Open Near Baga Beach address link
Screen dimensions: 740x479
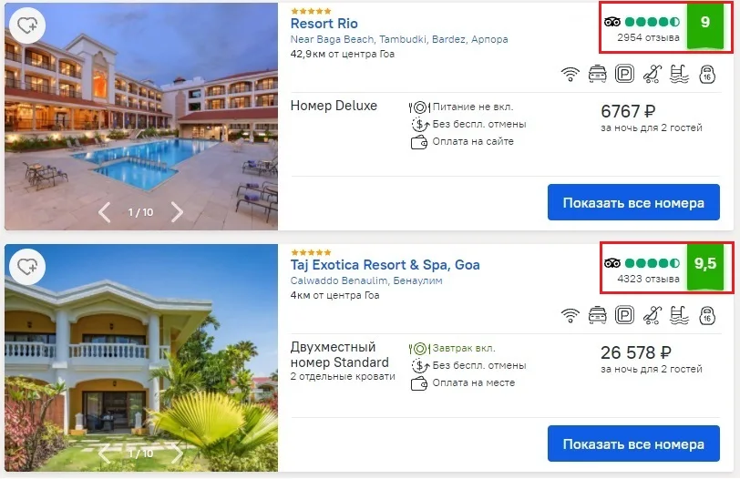(x=399, y=39)
